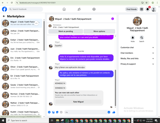Image resolution: width=160 pixels, height=123 pixels.
Task: Open the conversation information icon
Action: coord(113,19)
